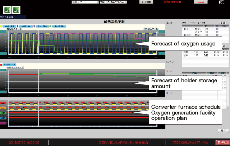
Task: Open the second green chart icon
Action: click(x=16, y=10)
